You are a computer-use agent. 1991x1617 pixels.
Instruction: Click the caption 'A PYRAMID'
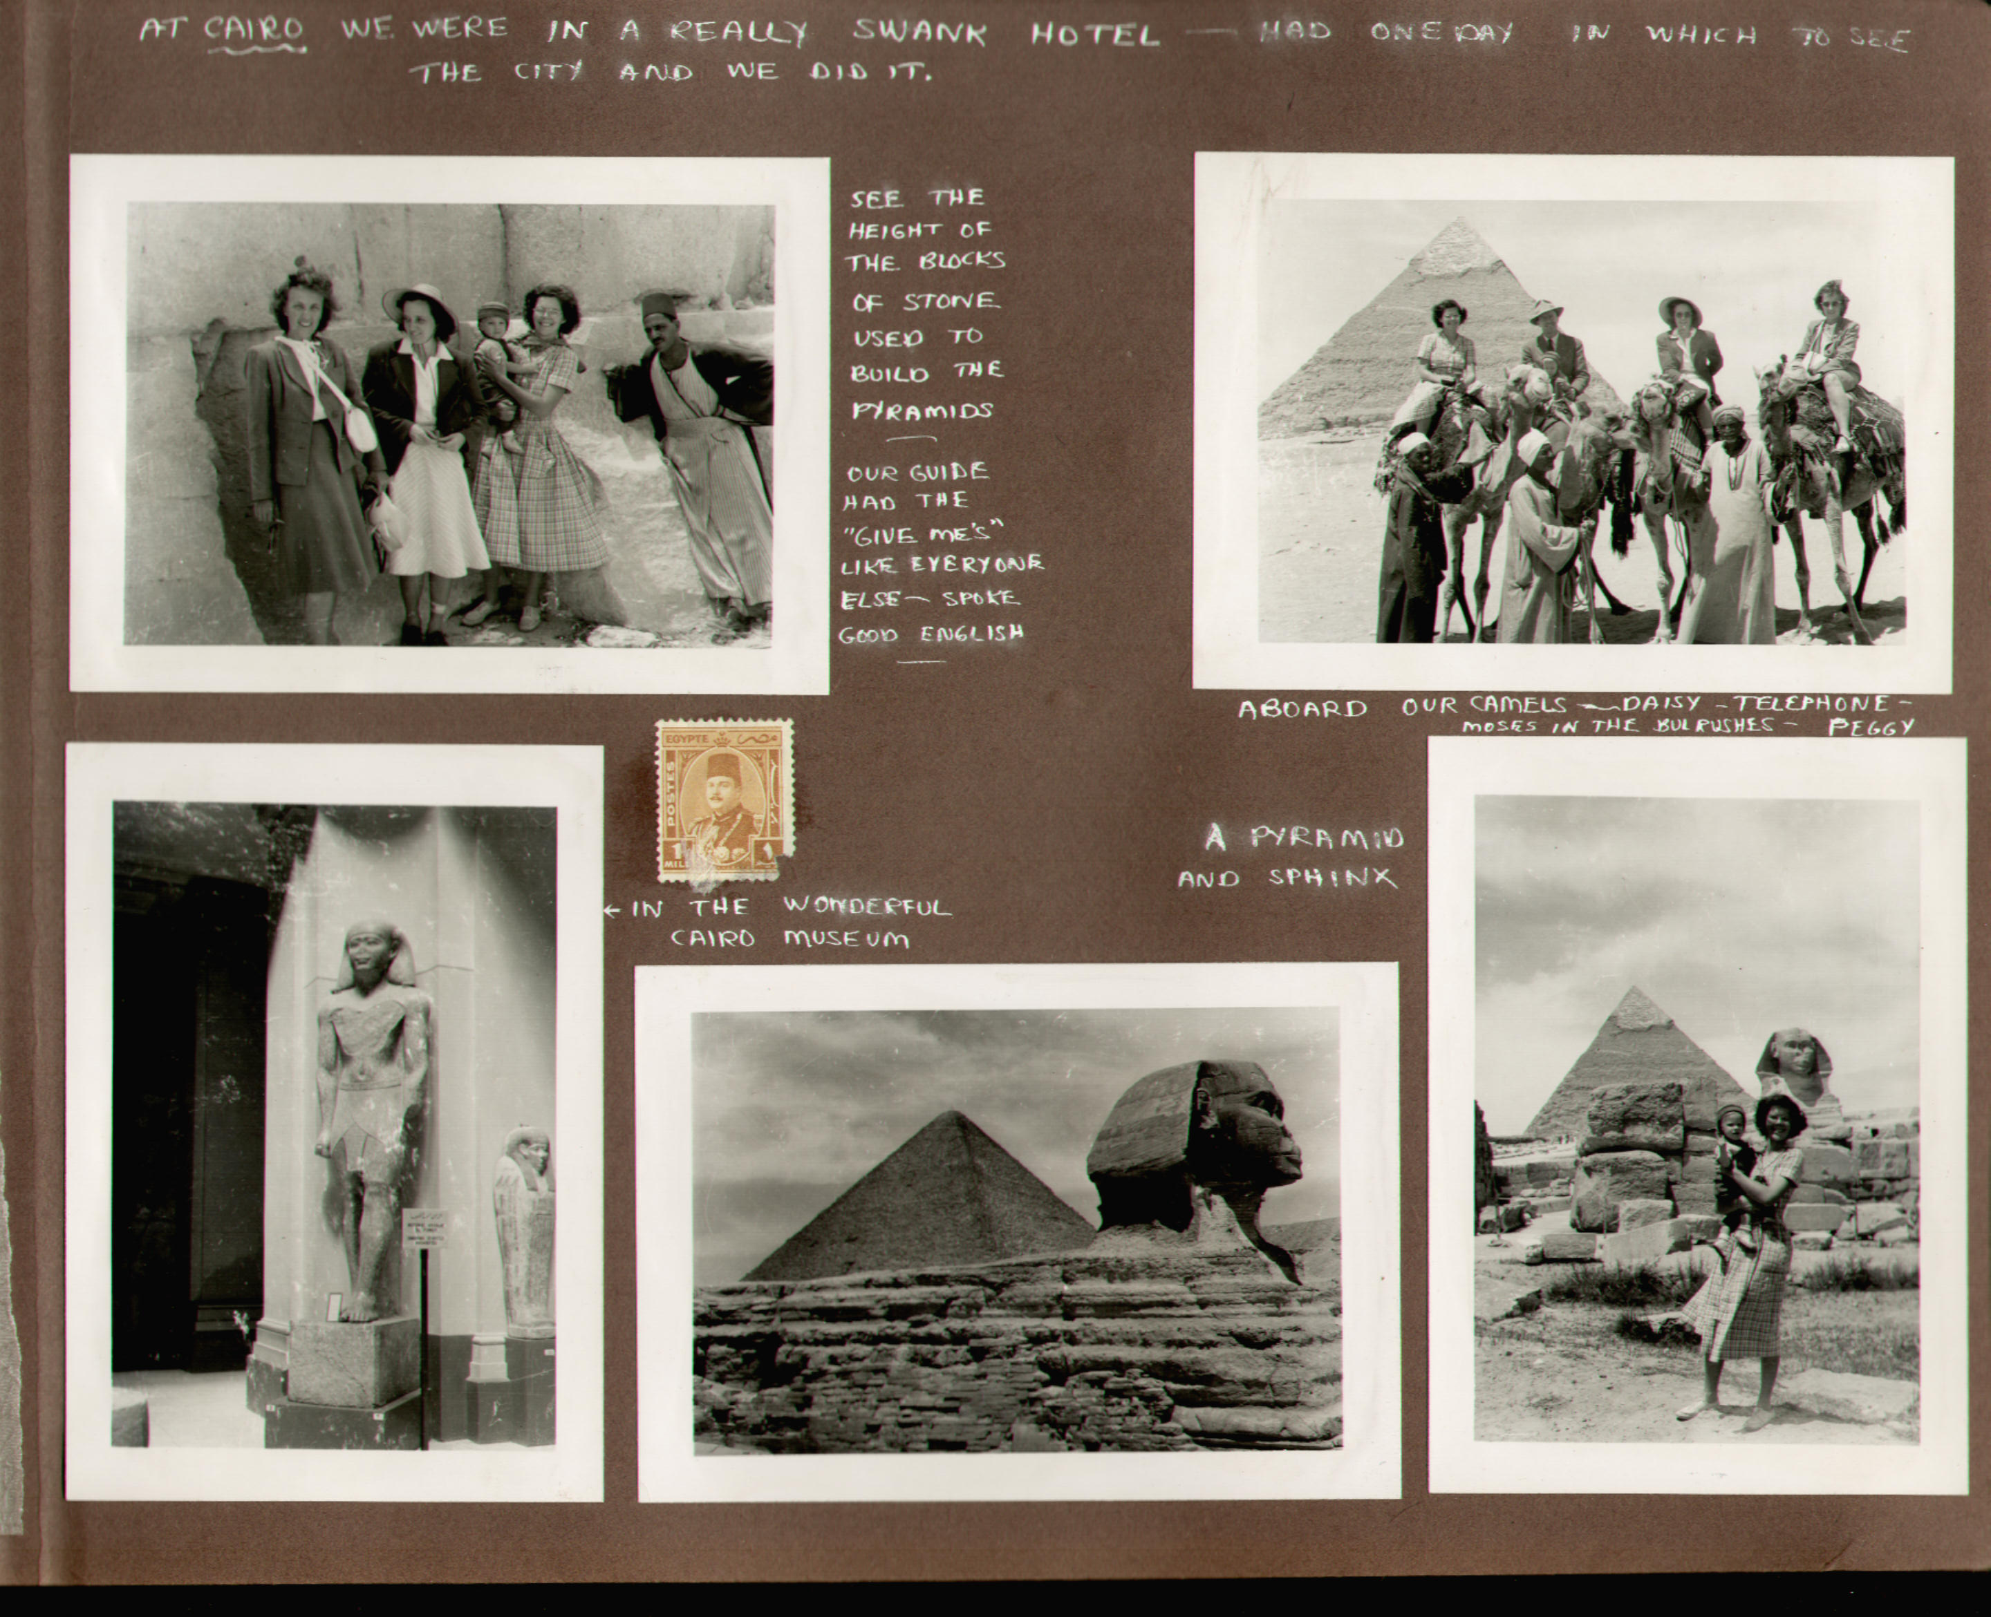click(1305, 838)
